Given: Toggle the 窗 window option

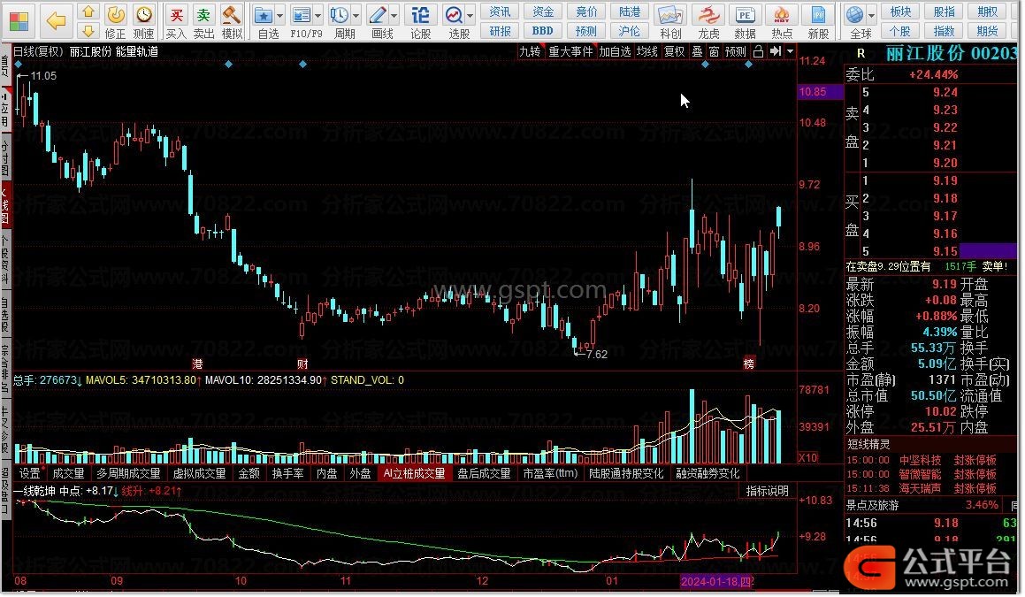Looking at the screenshot, I should pos(714,51).
